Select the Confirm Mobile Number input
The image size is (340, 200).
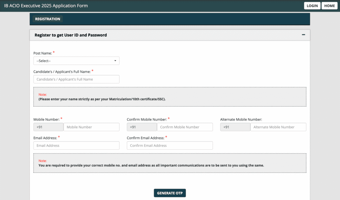pyautogui.click(x=185, y=127)
